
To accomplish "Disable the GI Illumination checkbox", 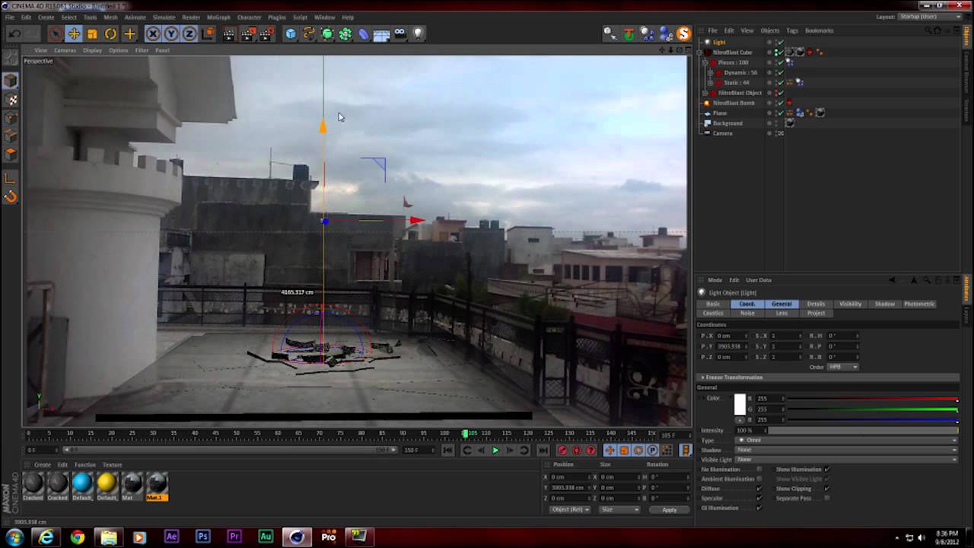I will (x=759, y=508).
